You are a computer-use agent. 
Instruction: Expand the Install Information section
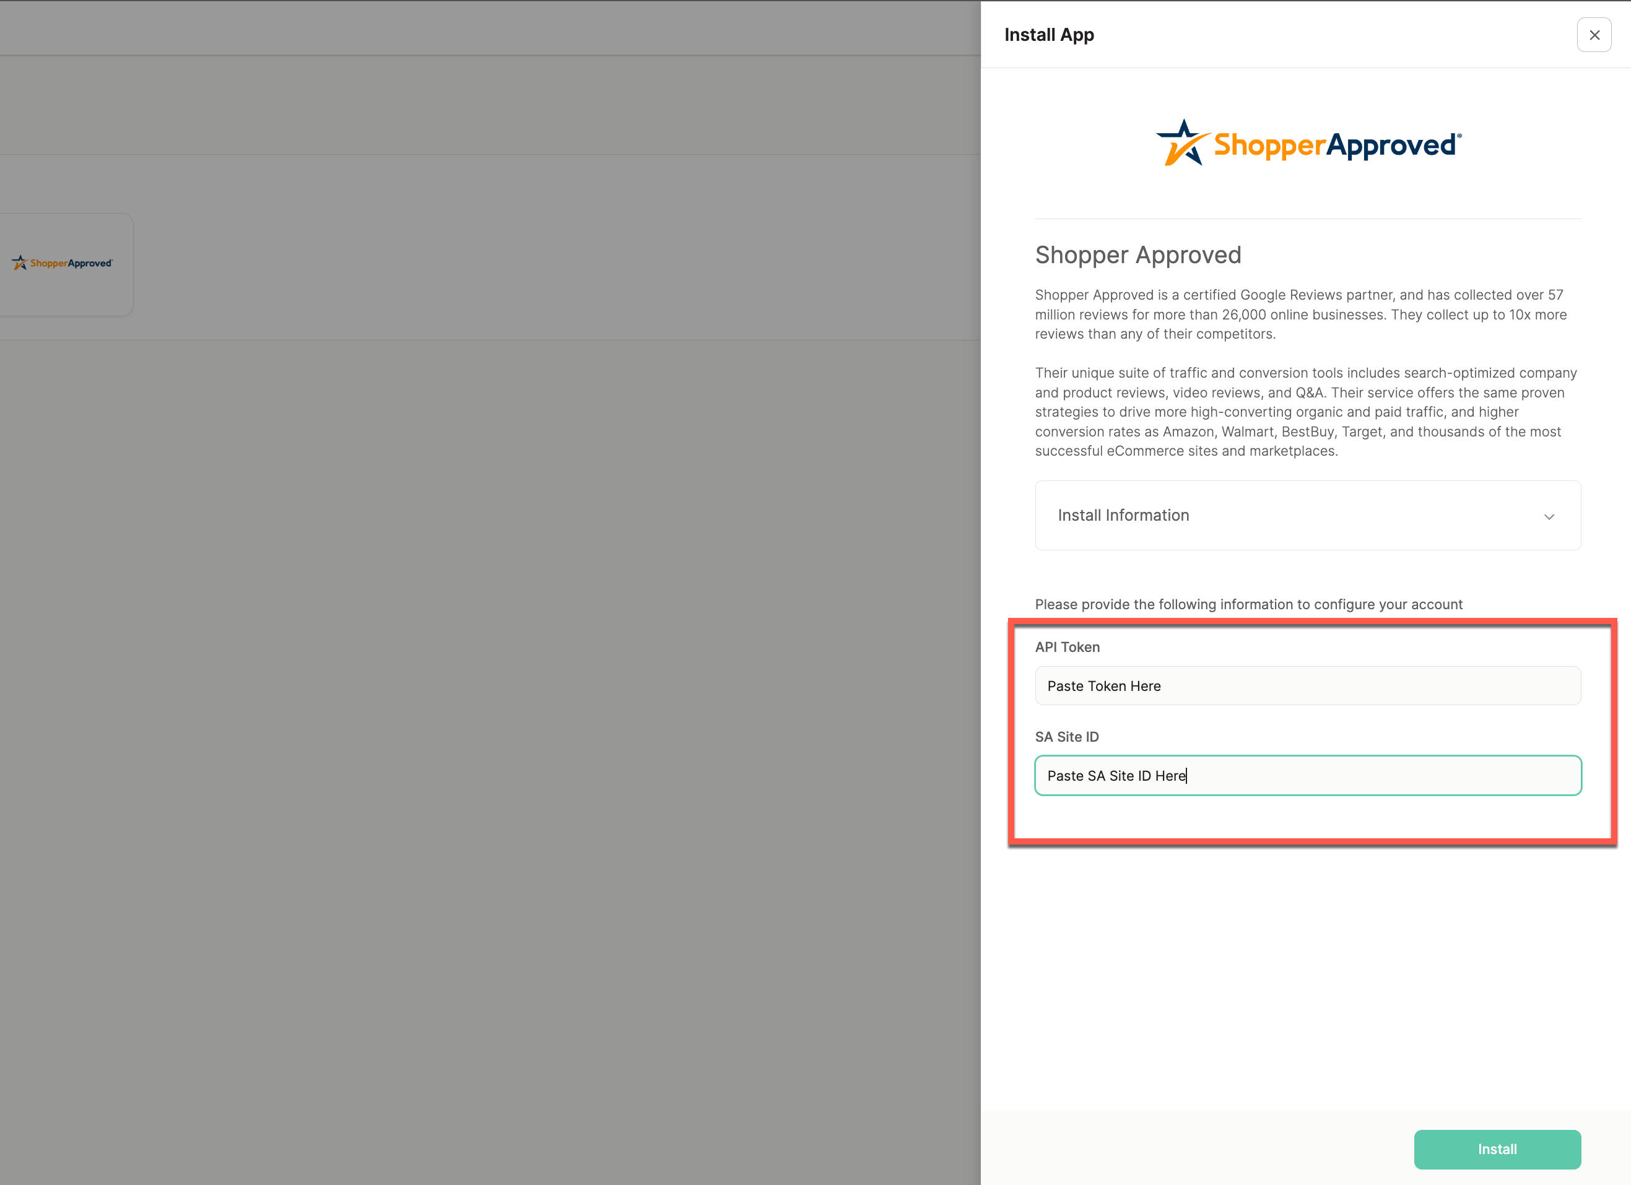[x=1307, y=516]
